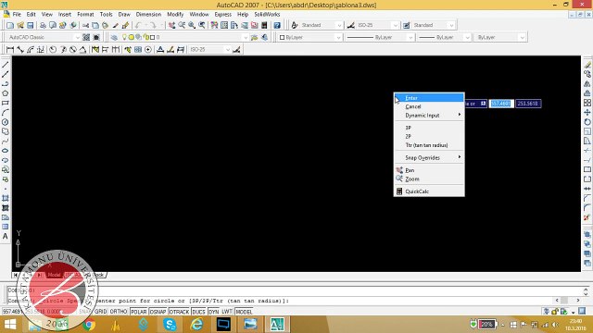Choose Cancel in the context menu
Image resolution: width=593 pixels, height=333 pixels.
click(429, 107)
